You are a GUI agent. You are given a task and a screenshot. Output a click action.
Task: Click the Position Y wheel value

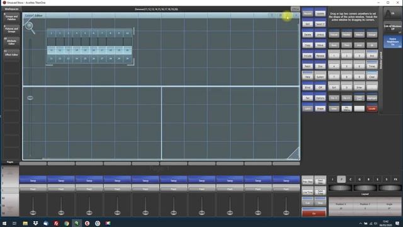click(365, 209)
